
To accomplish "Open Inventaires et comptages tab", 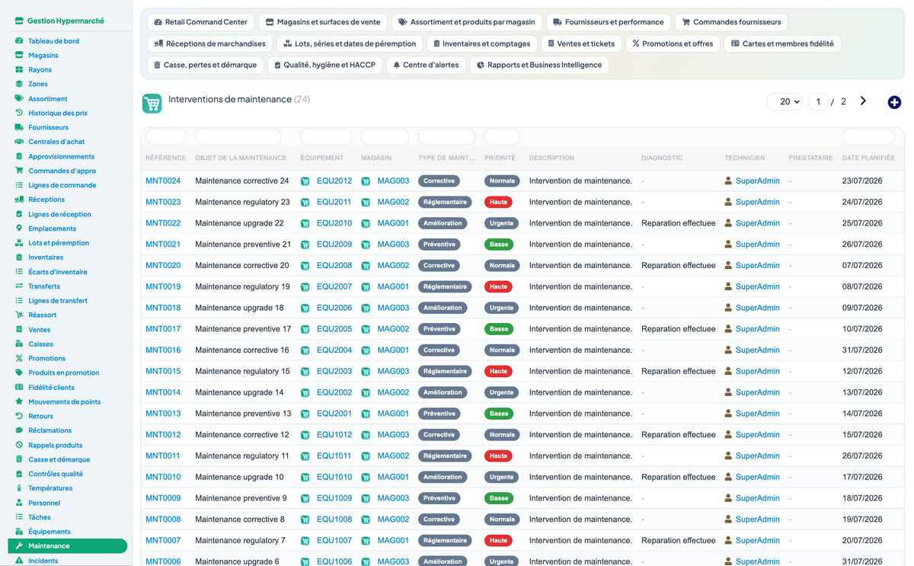I will pyautogui.click(x=482, y=43).
